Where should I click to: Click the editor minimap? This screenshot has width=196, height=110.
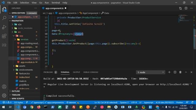pyautogui.click(x=186, y=19)
